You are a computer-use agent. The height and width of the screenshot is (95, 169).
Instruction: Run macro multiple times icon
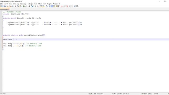[x=75, y=6]
